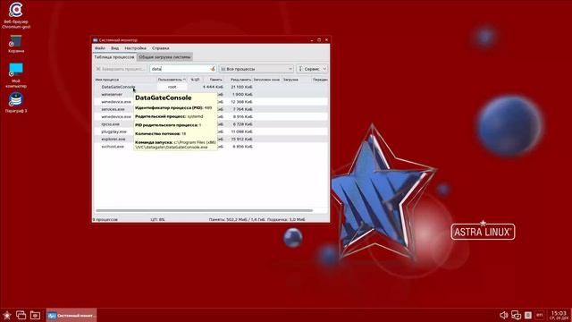Click the System Monitor title bar icon
Screen dimensions: 572x322
point(96,39)
